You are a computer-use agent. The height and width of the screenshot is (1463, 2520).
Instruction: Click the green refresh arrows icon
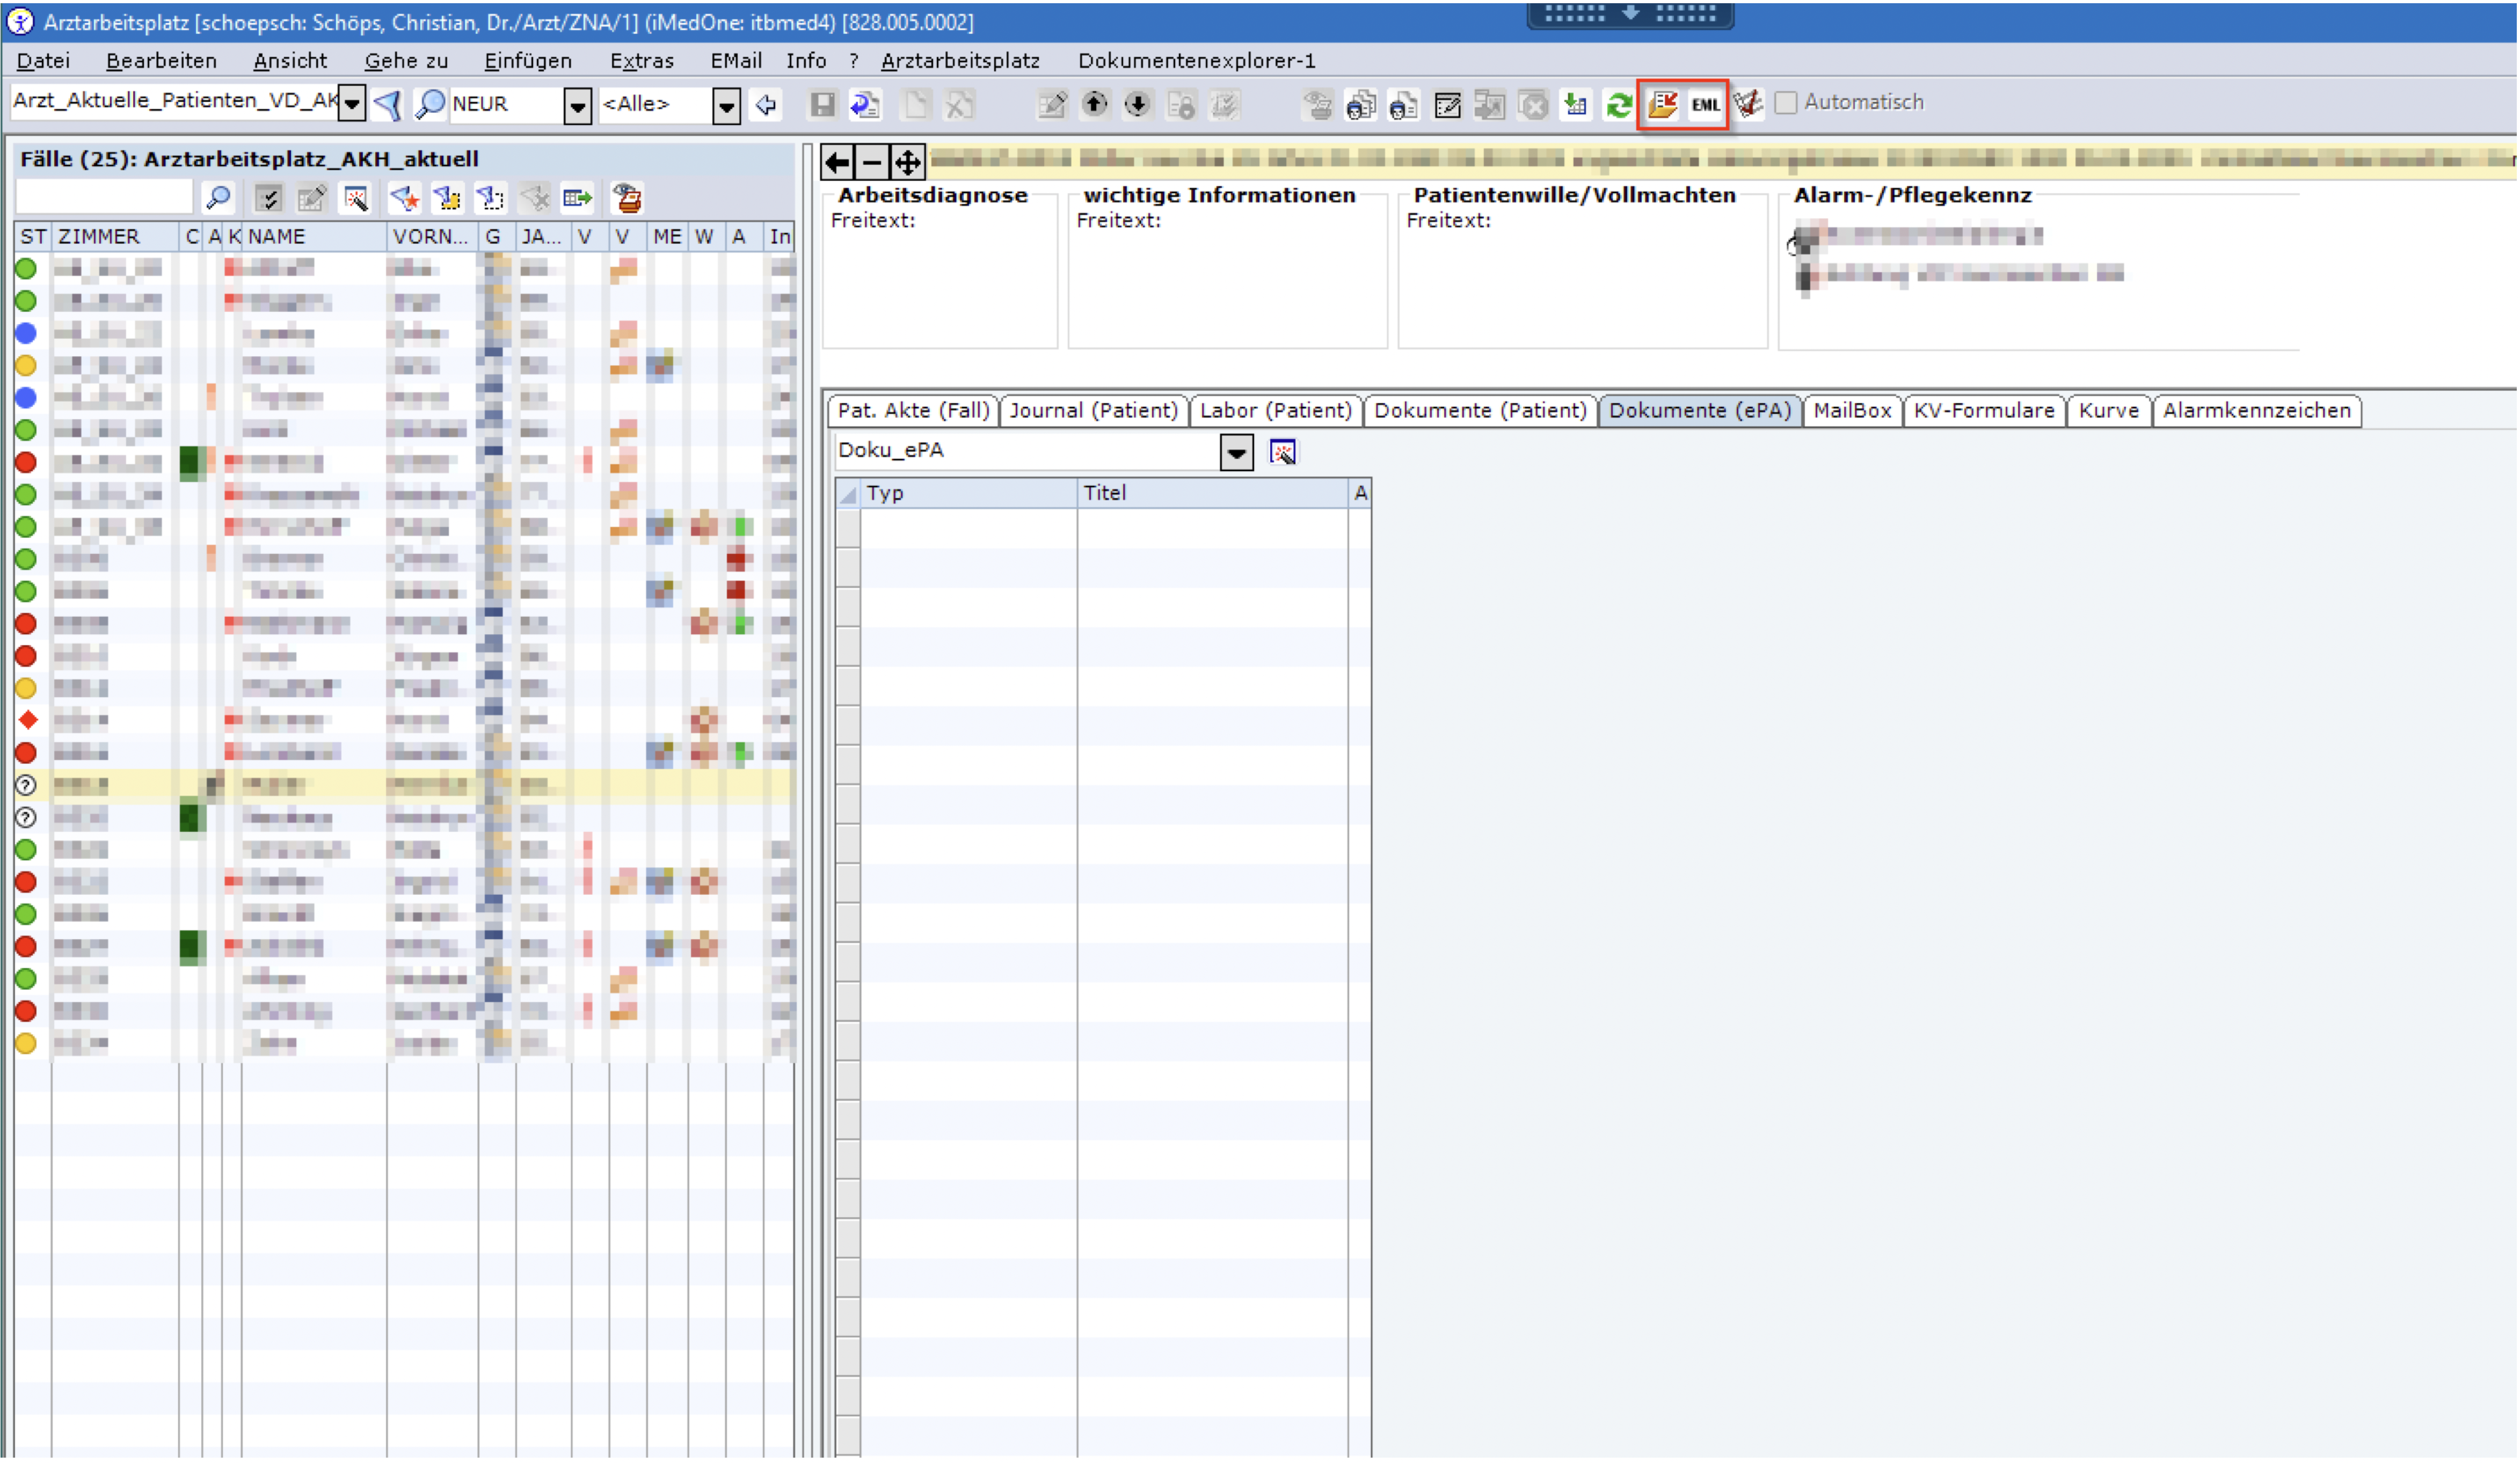click(1619, 104)
